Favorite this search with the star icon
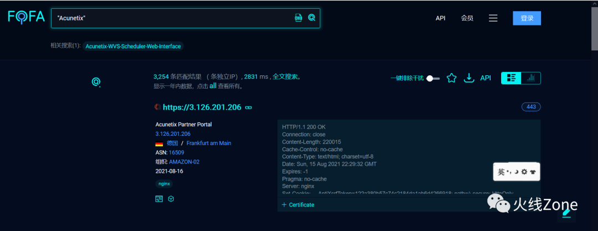The height and width of the screenshot is (231, 598). pos(452,78)
